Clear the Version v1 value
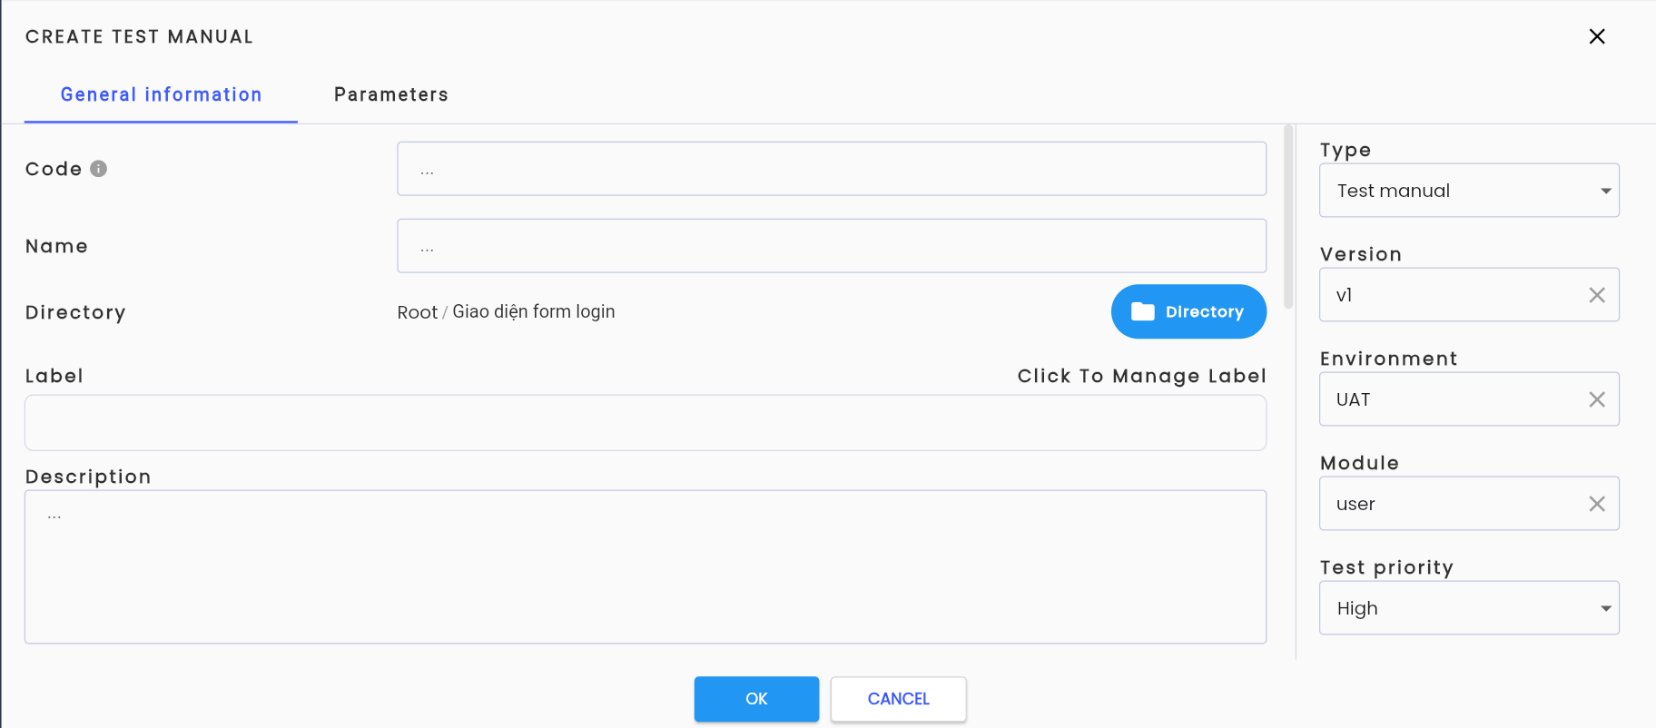Screen dimensions: 1656x728 1597,295
